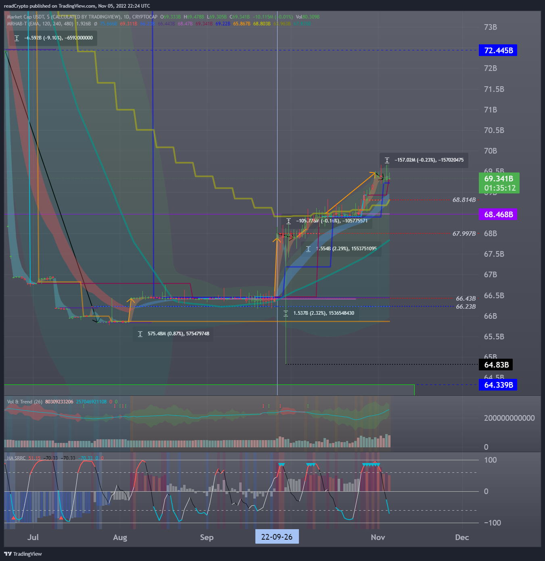Click the 51.15 value in HA SRRC legend
Image resolution: width=545 pixels, height=561 pixels.
35,458
